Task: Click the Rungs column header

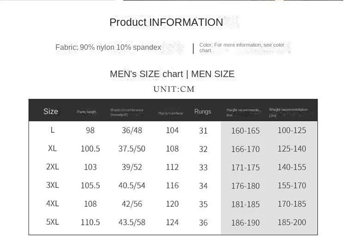Action: pos(203,111)
